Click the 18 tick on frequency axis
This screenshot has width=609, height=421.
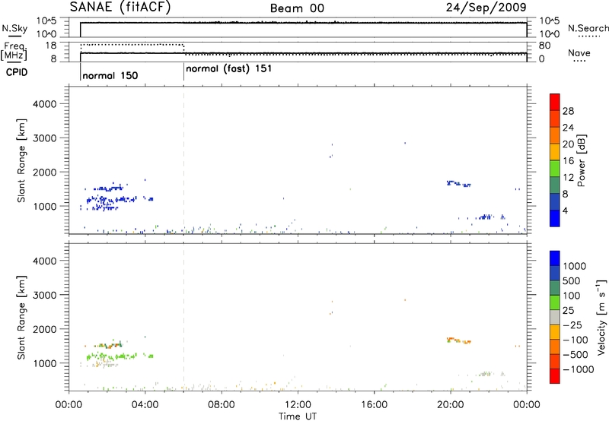(51, 46)
